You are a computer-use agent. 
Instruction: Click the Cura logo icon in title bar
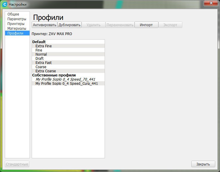click(x=5, y=4)
